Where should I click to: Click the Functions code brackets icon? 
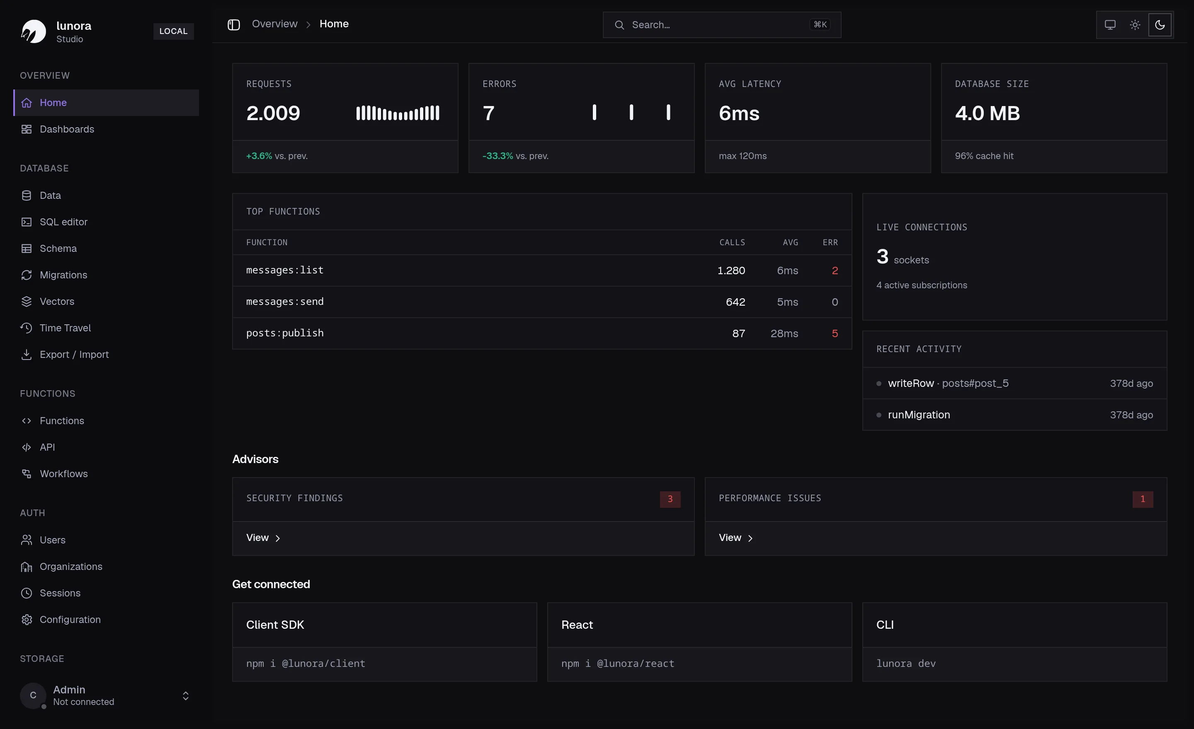(x=27, y=421)
